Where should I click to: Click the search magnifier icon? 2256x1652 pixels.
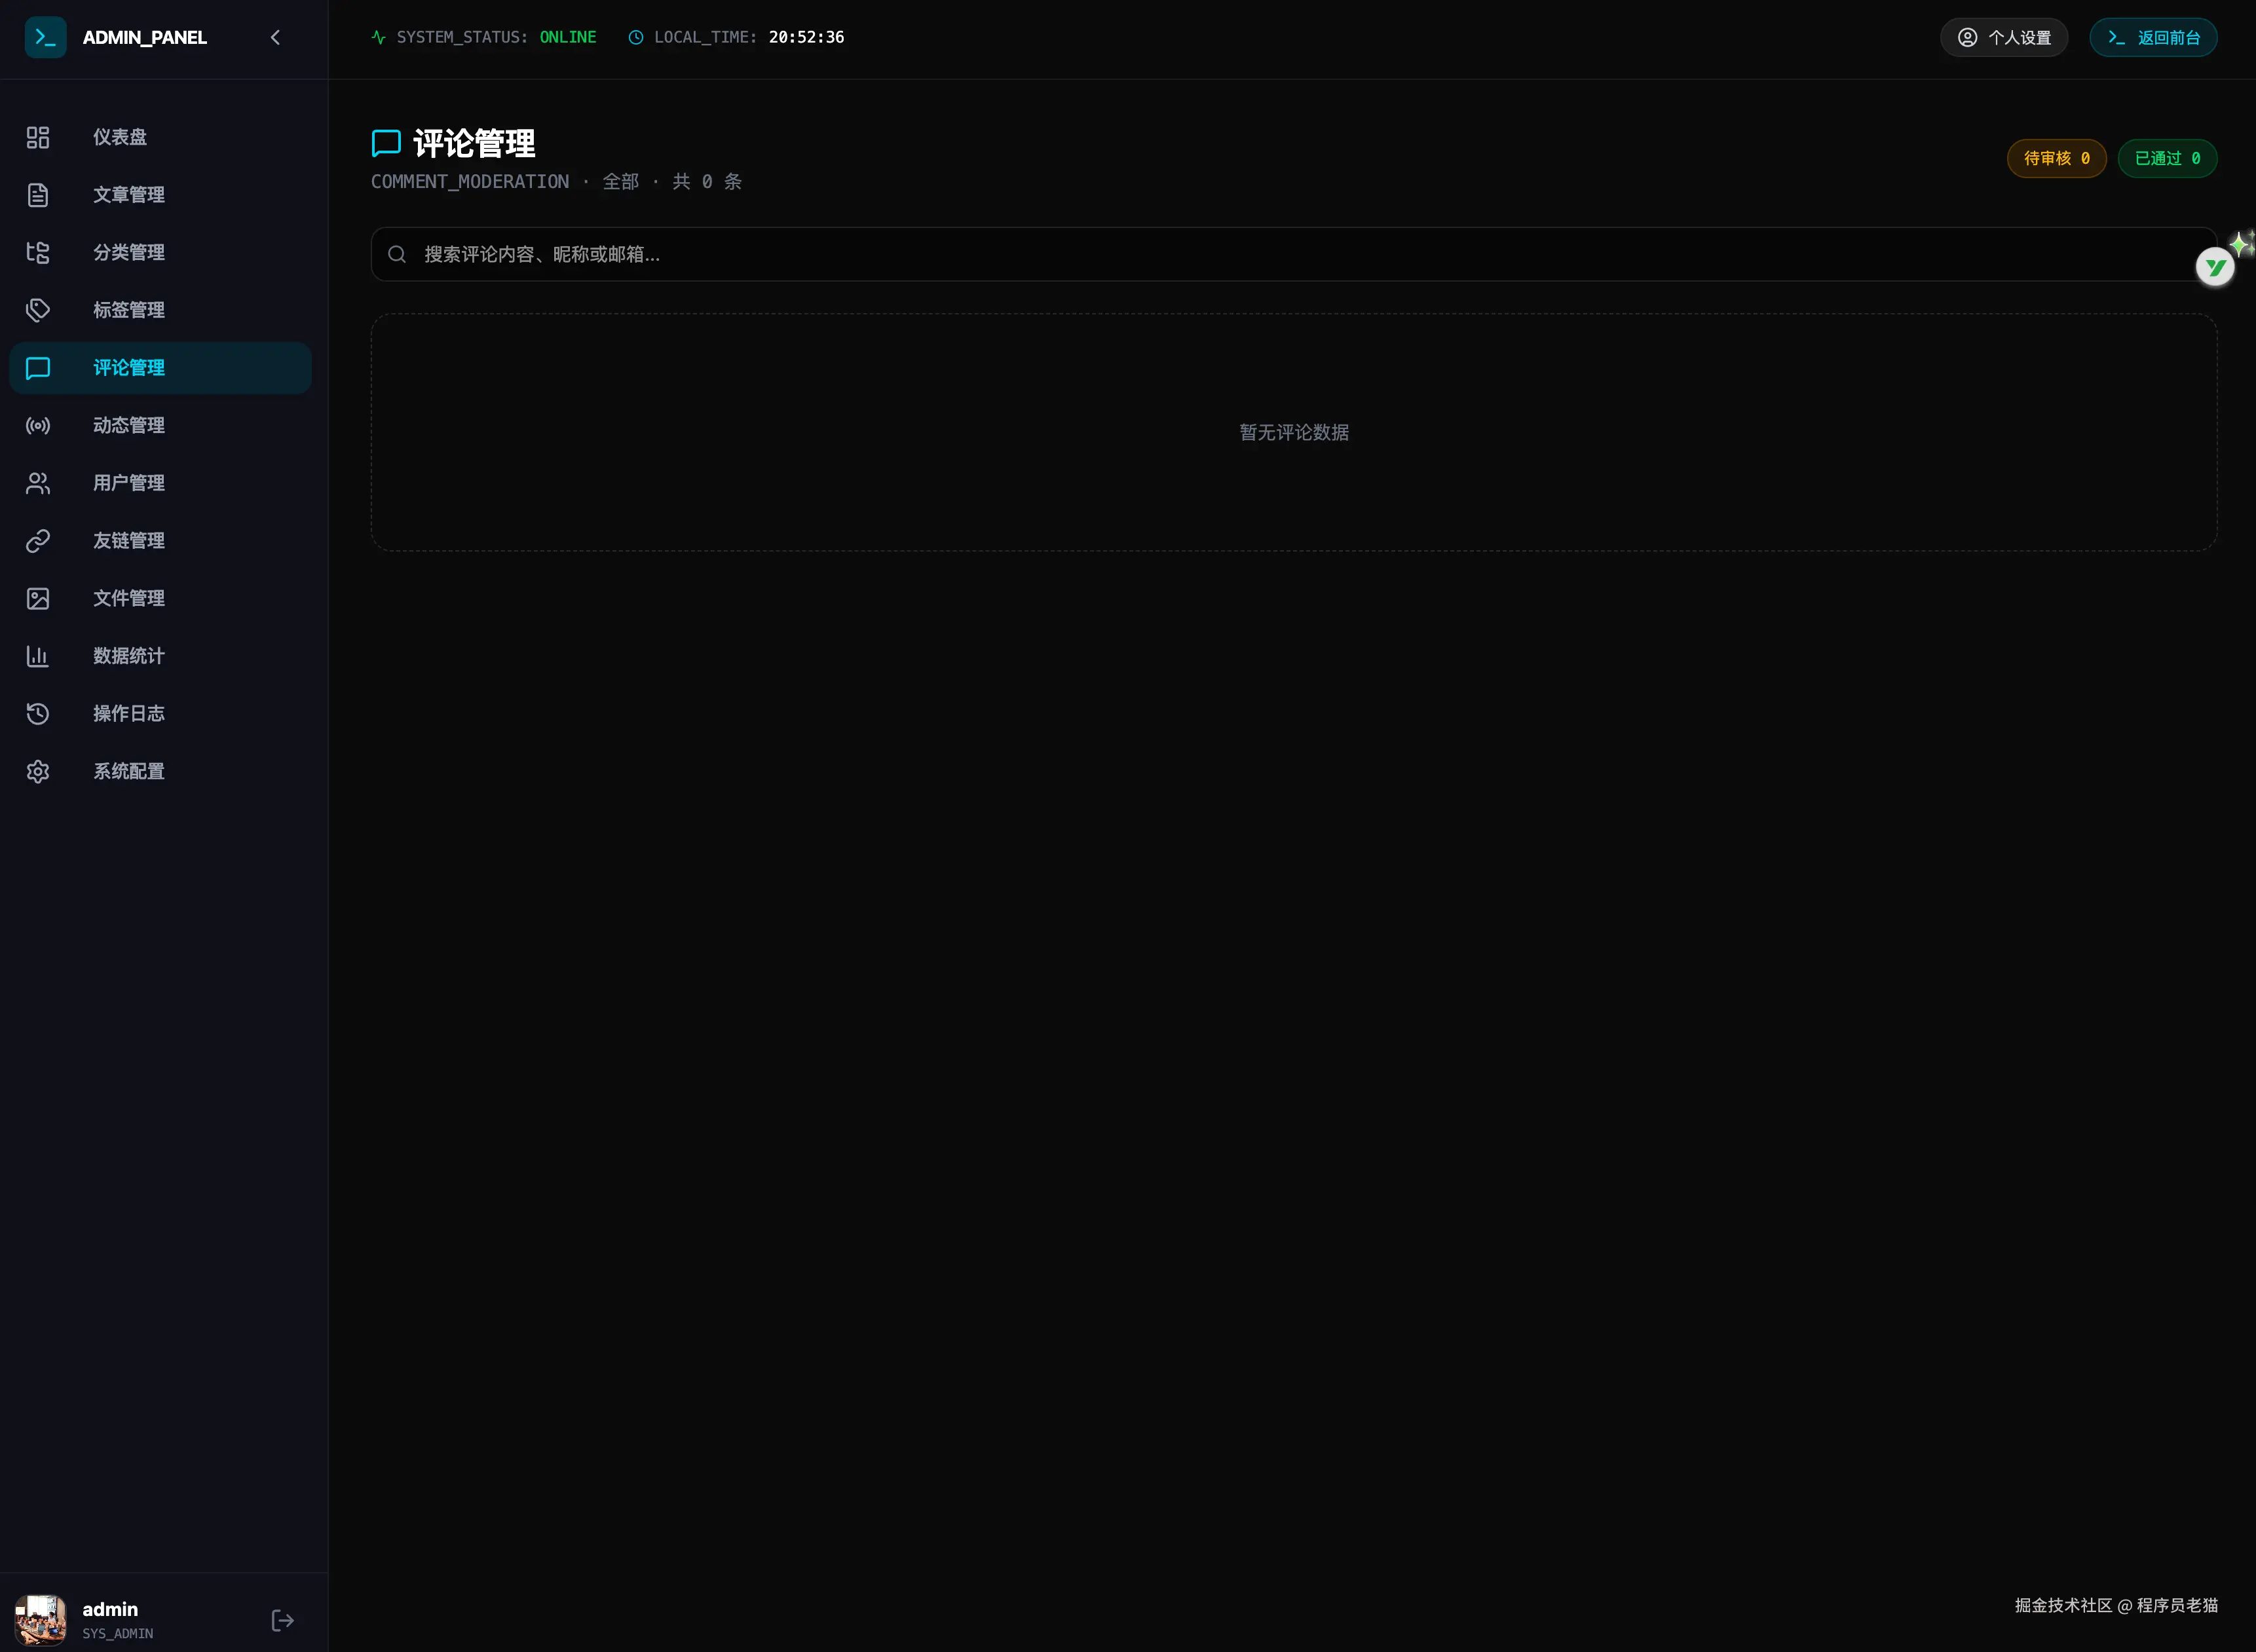[x=397, y=254]
